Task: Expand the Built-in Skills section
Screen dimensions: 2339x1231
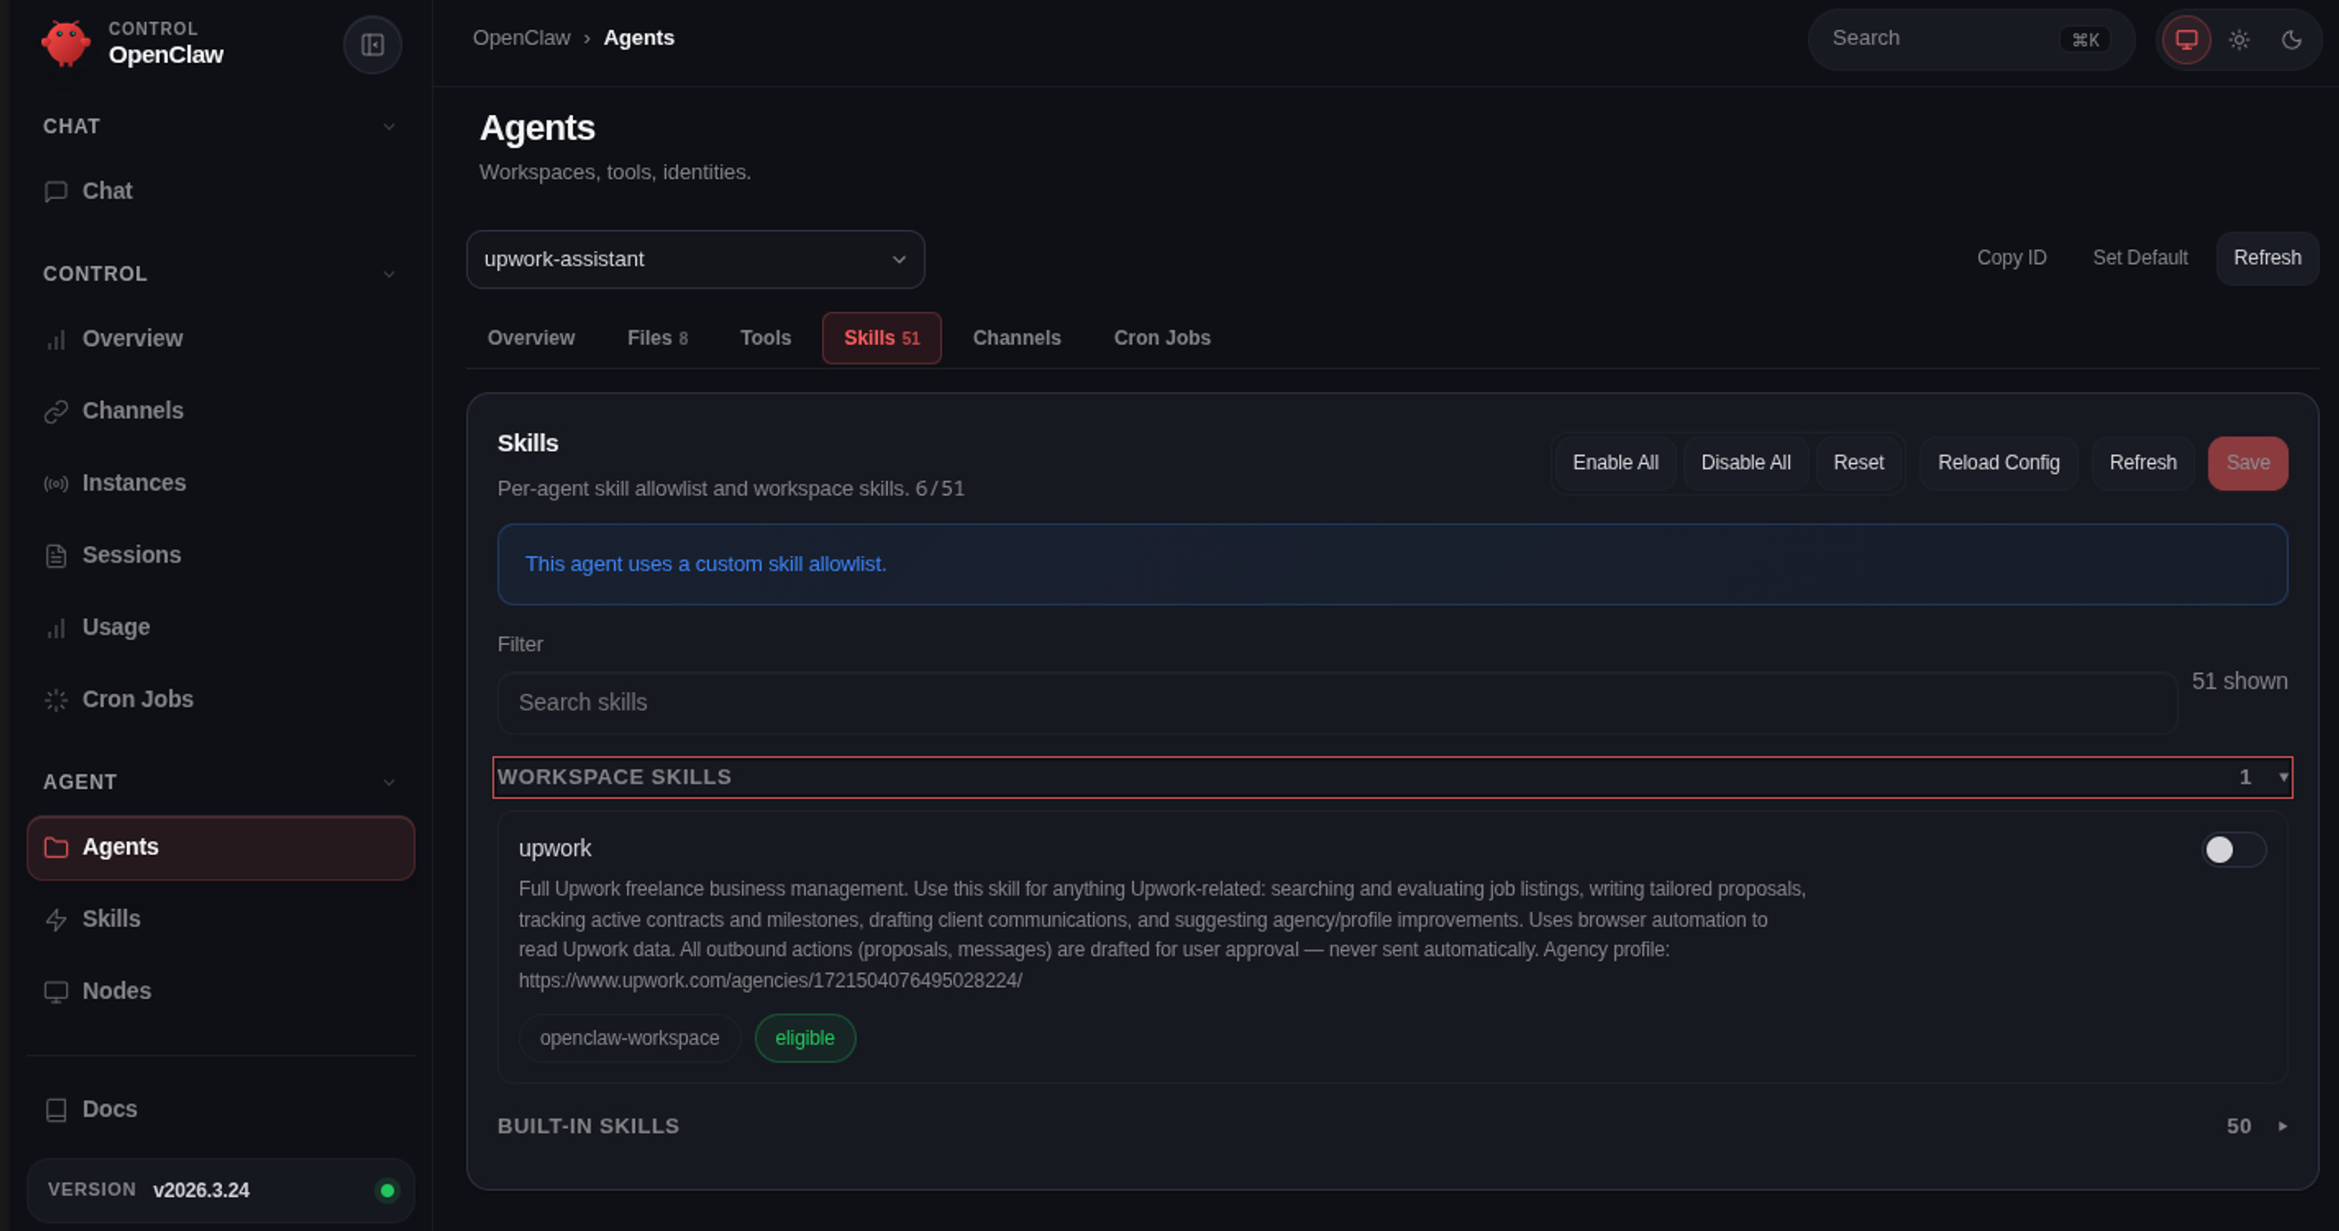Action: point(1392,1126)
